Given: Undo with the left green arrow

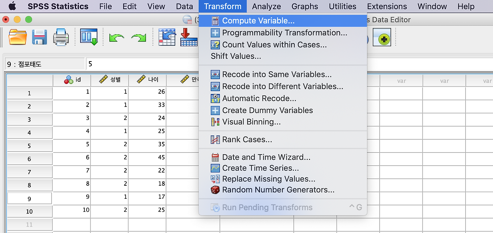Looking at the screenshot, I should click(x=116, y=38).
